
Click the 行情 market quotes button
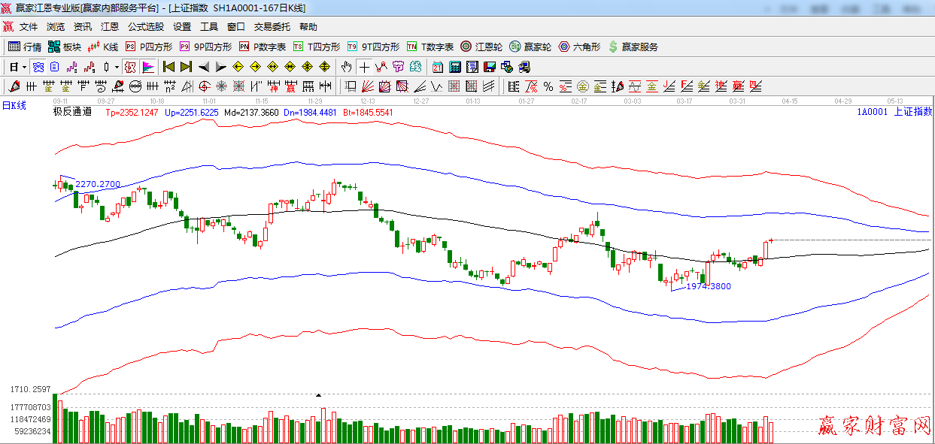[x=25, y=47]
